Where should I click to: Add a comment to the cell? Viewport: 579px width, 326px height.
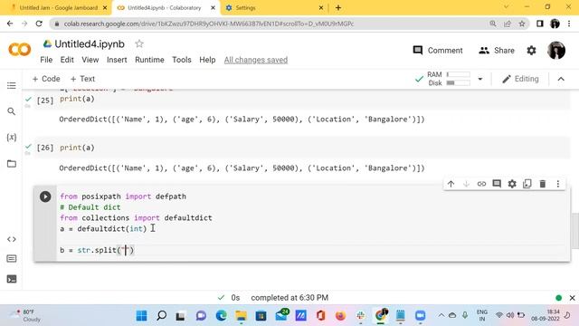coord(497,184)
